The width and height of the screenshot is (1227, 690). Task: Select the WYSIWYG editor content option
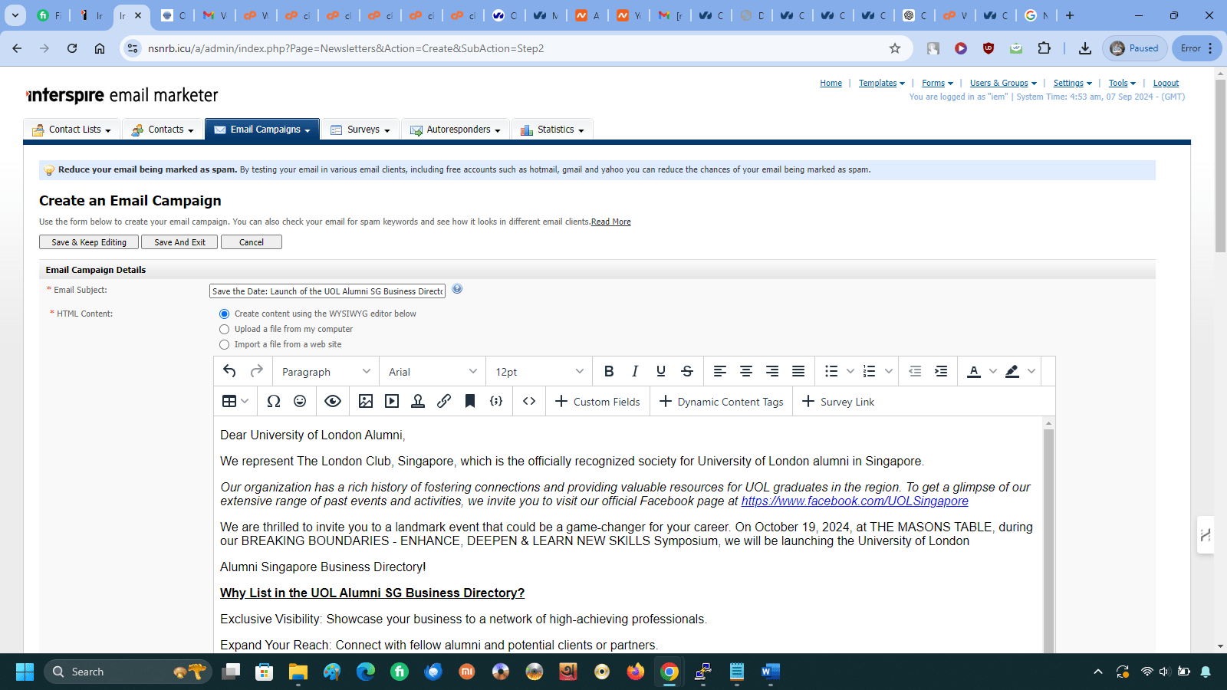[x=225, y=314]
